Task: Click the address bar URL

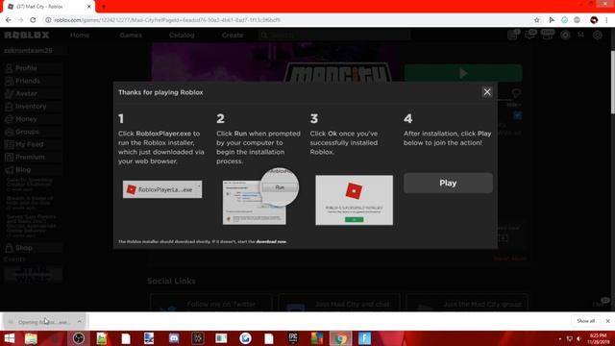Action: tap(166, 20)
